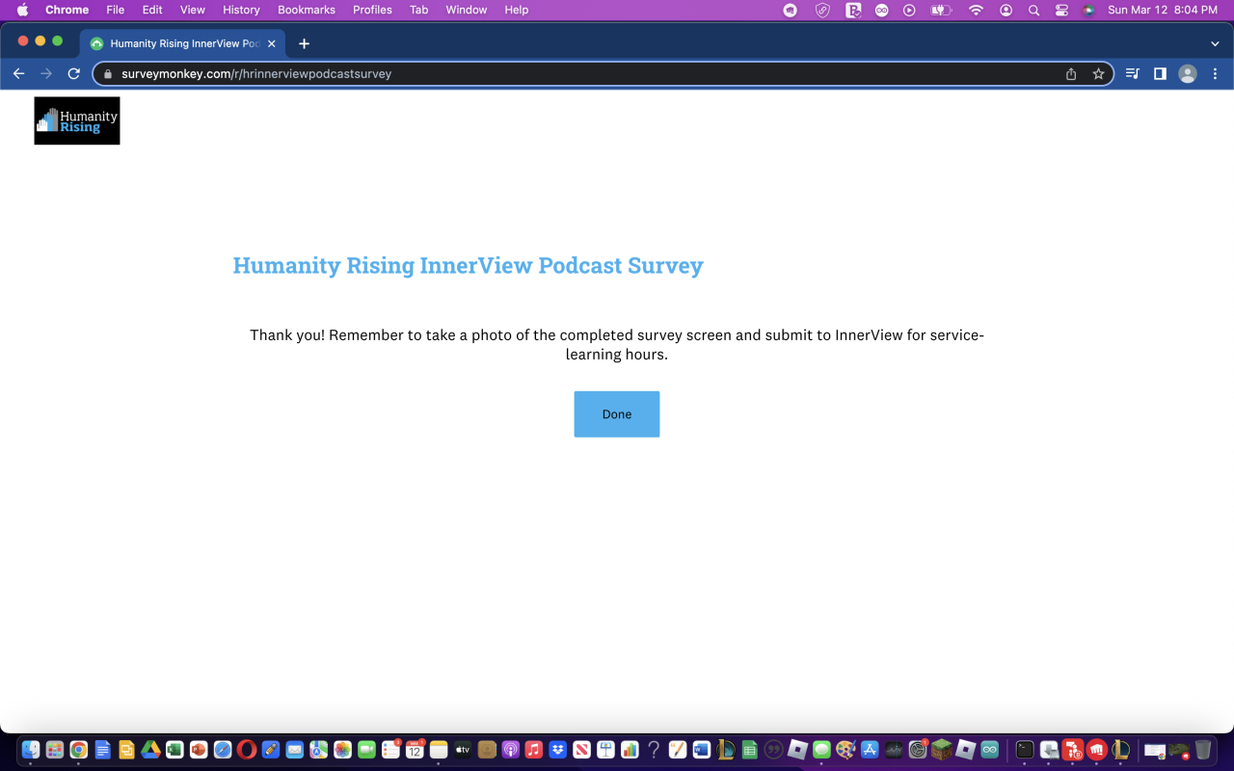
Task: Open Spotlight search in menu bar
Action: click(1033, 10)
